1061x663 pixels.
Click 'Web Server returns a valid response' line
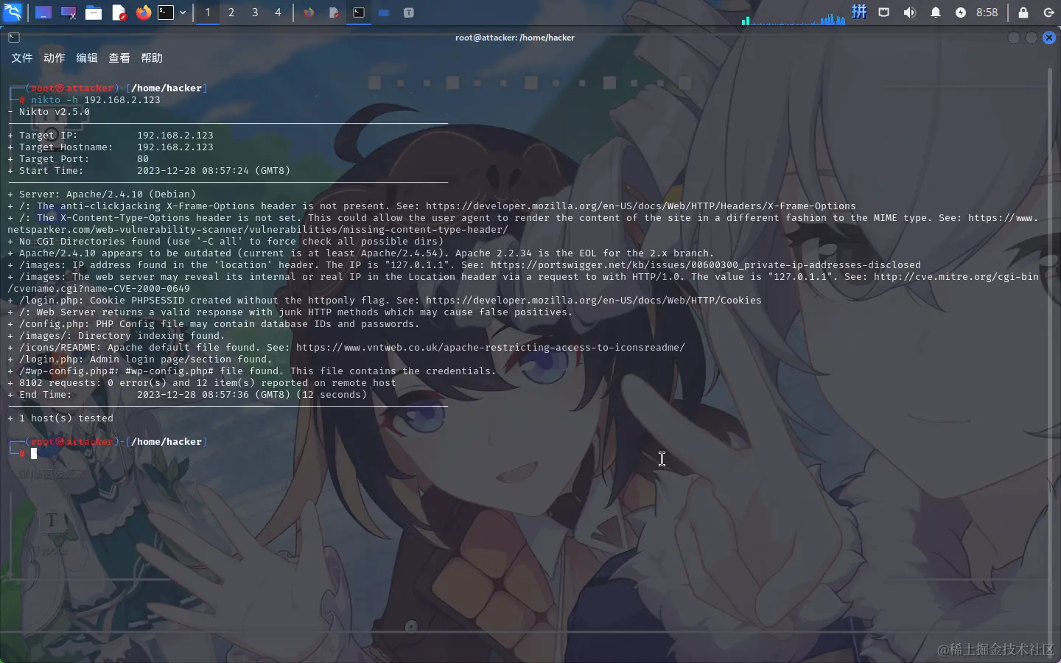click(290, 312)
